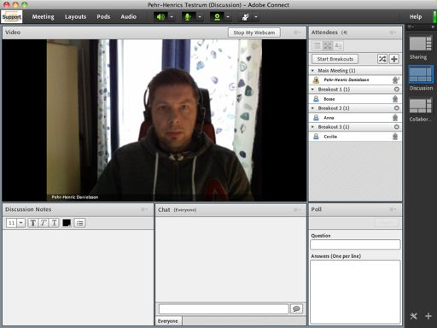The height and width of the screenshot is (328, 437).
Task: Send the chat message icon
Action: click(x=296, y=308)
